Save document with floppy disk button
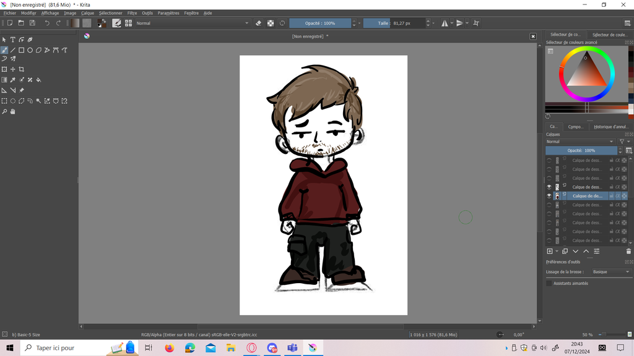 32,23
